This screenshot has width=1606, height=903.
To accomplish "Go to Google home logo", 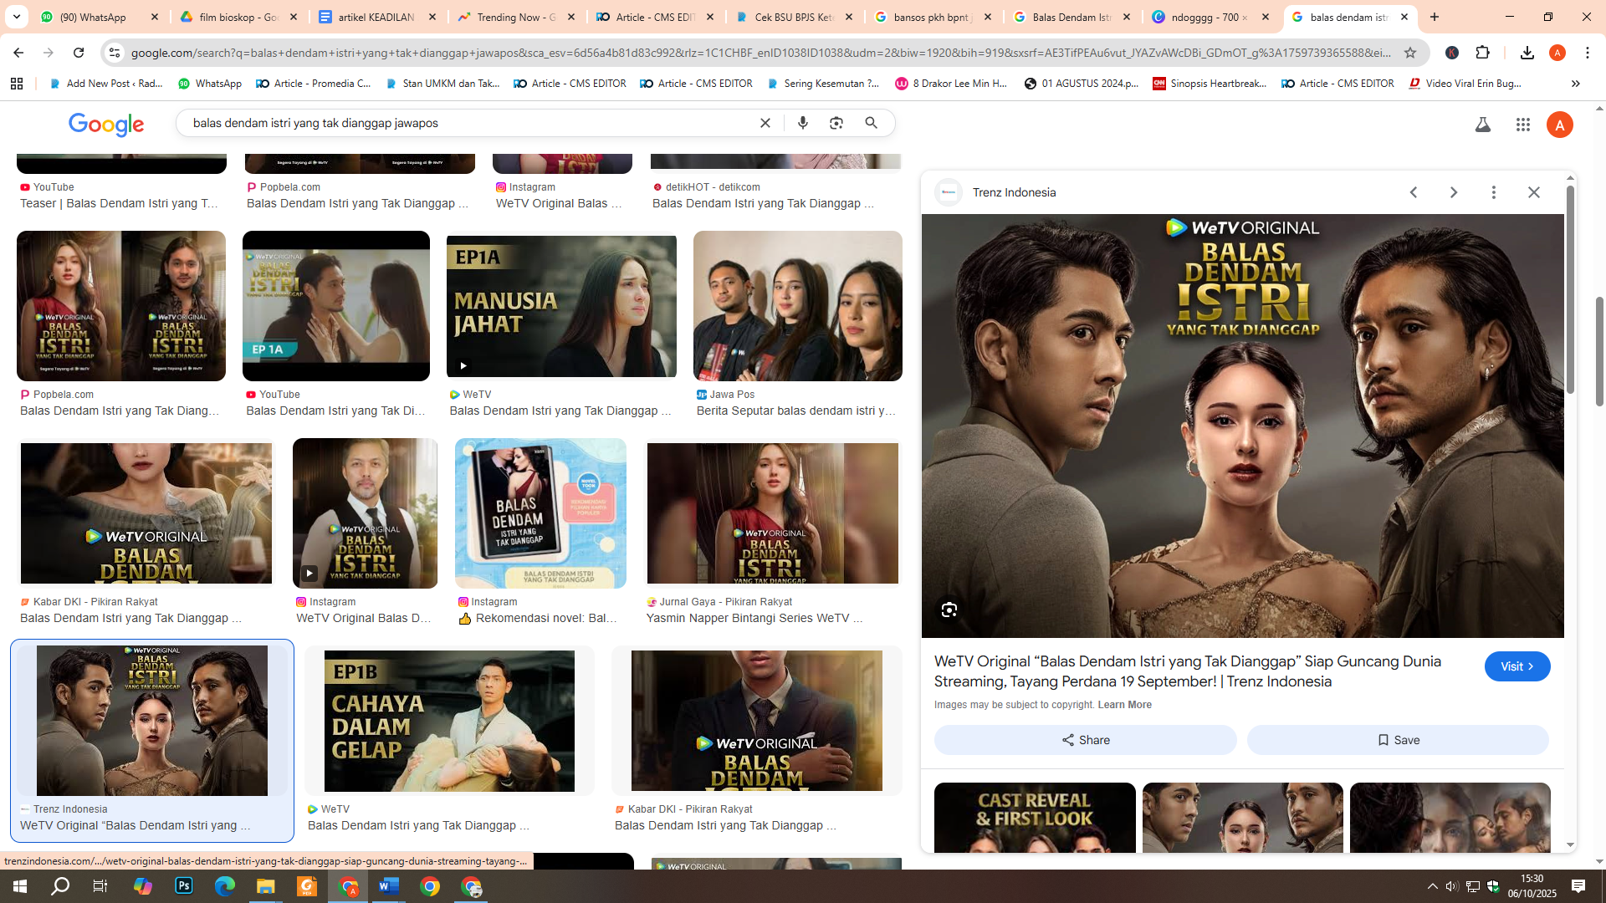I will 106,125.
